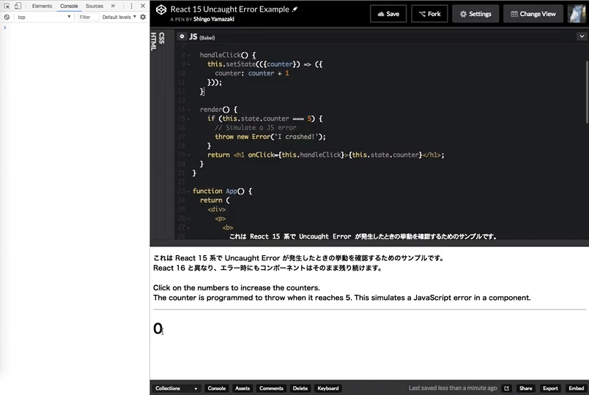589x395 pixels.
Task: Click the console Filter input field
Action: tap(88, 18)
